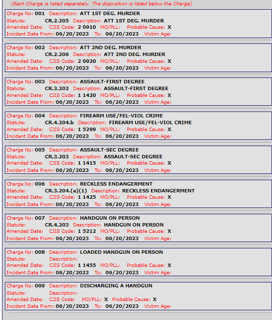Click ASSAULT-SEC DEGREE charge 005 description
This screenshot has width=272, height=320.
(x=109, y=150)
